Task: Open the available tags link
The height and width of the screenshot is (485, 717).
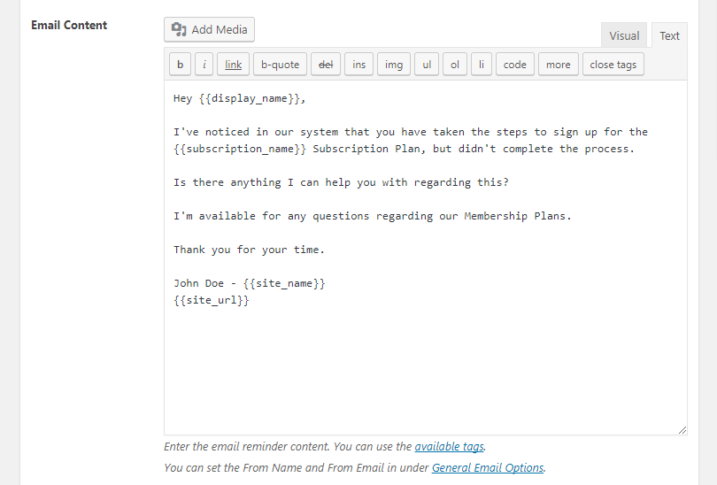Action: pos(449,447)
